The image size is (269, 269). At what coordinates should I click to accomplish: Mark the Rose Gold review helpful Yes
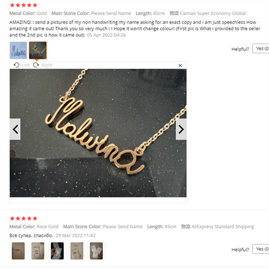pyautogui.click(x=261, y=249)
